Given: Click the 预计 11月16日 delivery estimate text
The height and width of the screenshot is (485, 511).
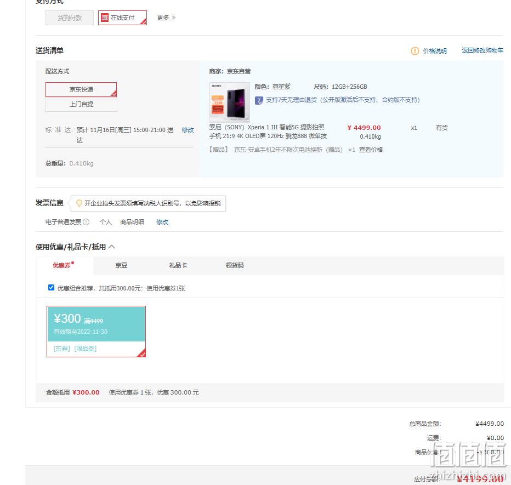Looking at the screenshot, I should click(125, 135).
